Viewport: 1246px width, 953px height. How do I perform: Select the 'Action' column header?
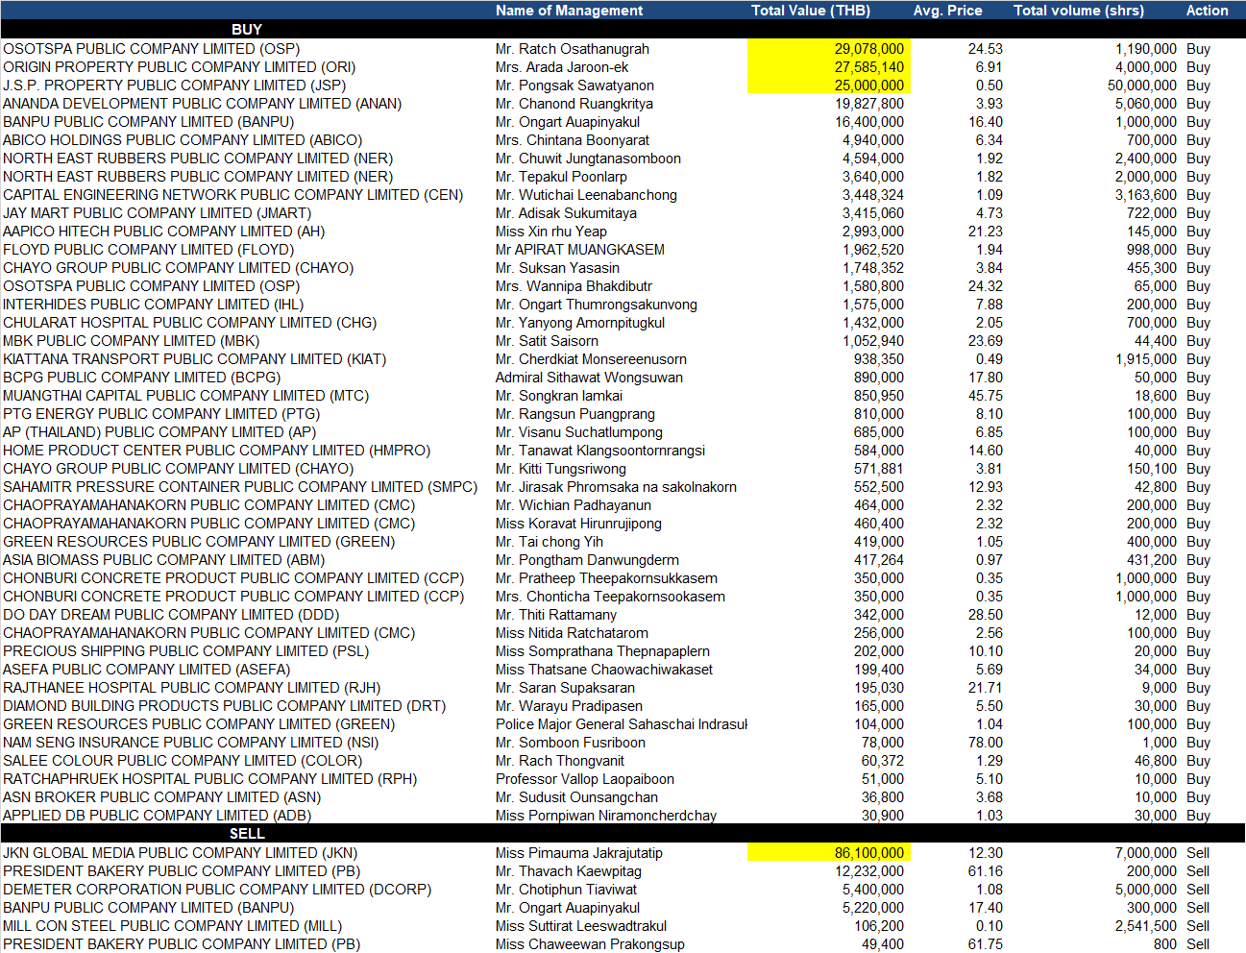point(1207,11)
